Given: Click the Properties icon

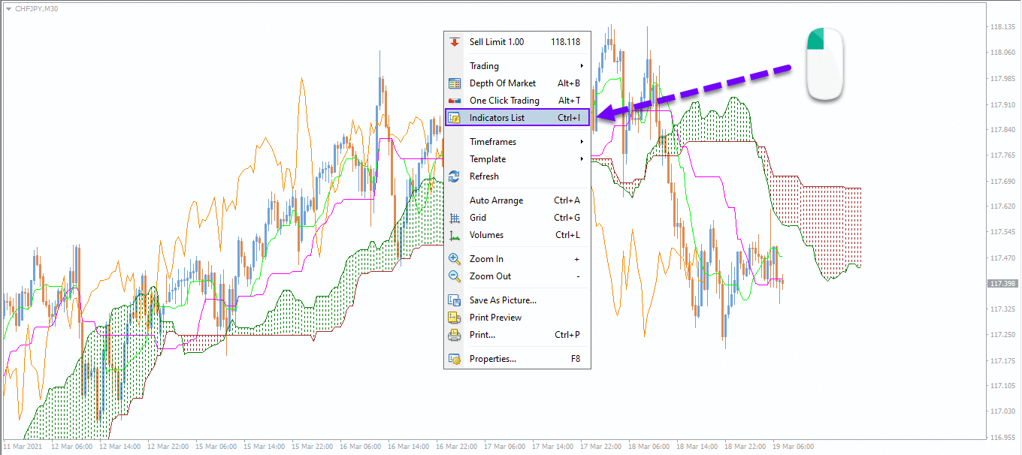Looking at the screenshot, I should coord(454,359).
